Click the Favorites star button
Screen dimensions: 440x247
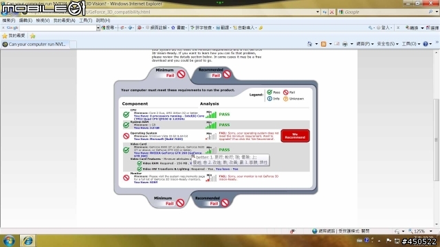pos(14,36)
